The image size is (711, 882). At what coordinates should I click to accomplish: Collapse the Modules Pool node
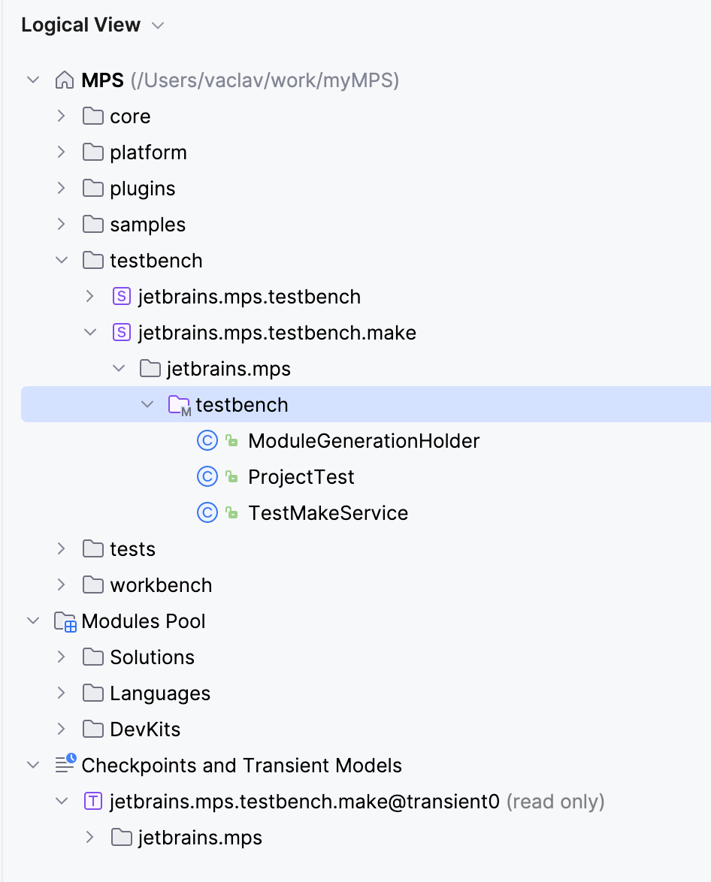point(33,621)
